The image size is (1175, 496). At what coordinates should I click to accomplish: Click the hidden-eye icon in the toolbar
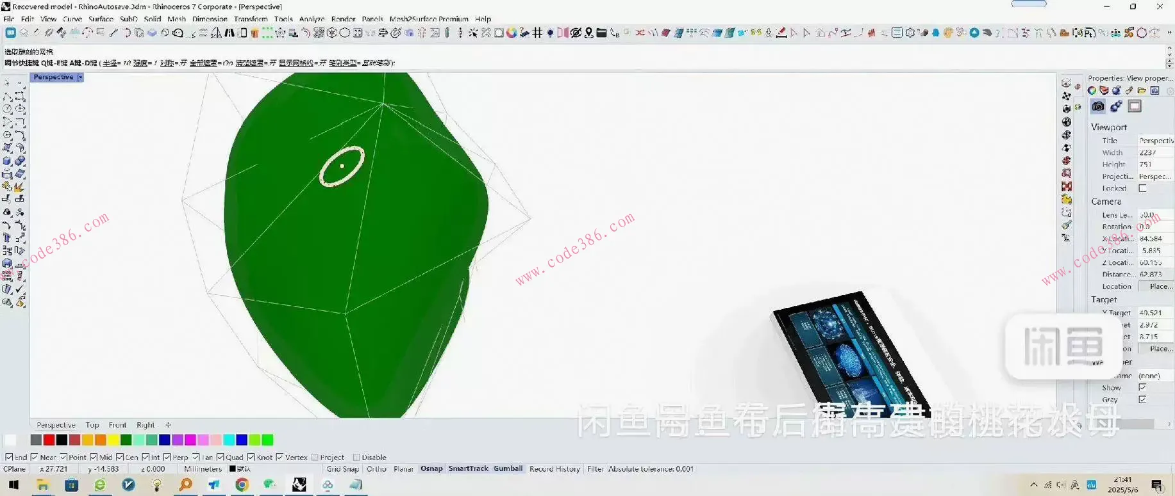[576, 33]
